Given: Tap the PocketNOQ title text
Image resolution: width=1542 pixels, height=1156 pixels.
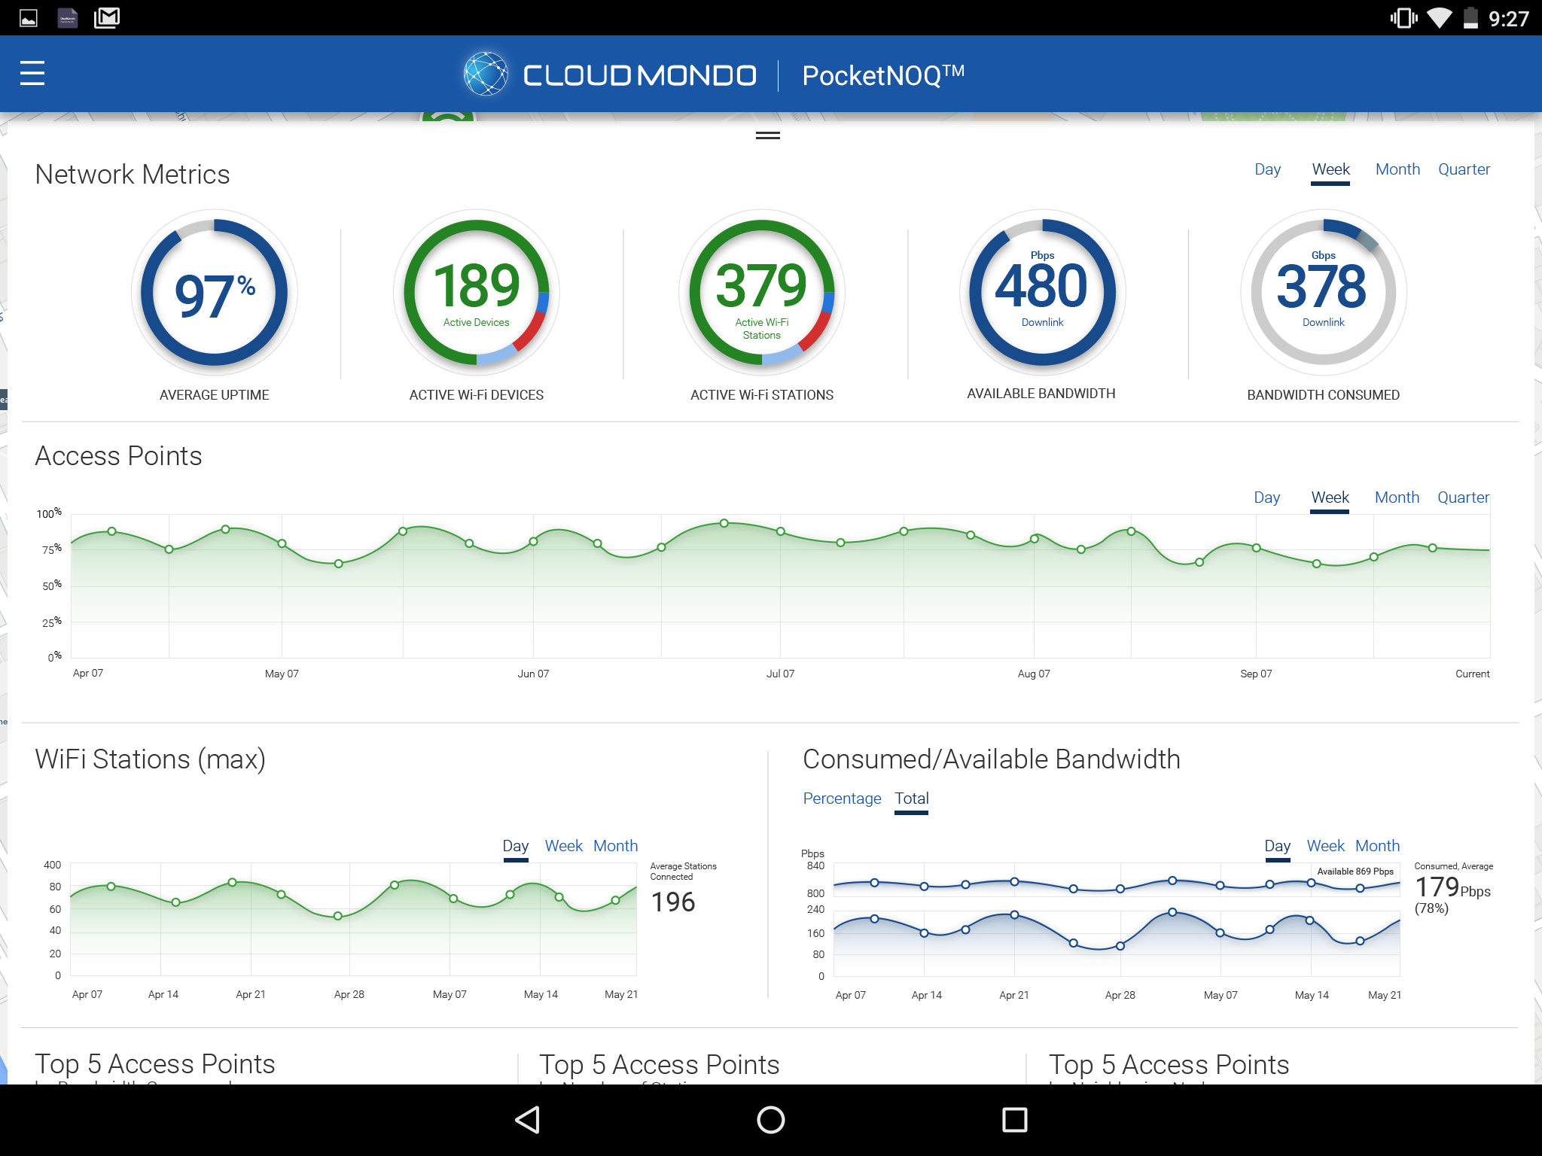Looking at the screenshot, I should pos(882,75).
